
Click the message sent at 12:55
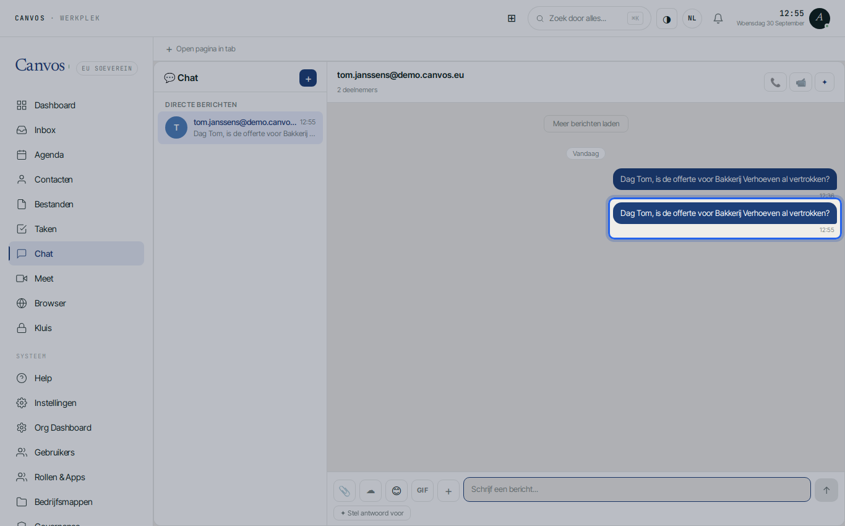[724, 213]
